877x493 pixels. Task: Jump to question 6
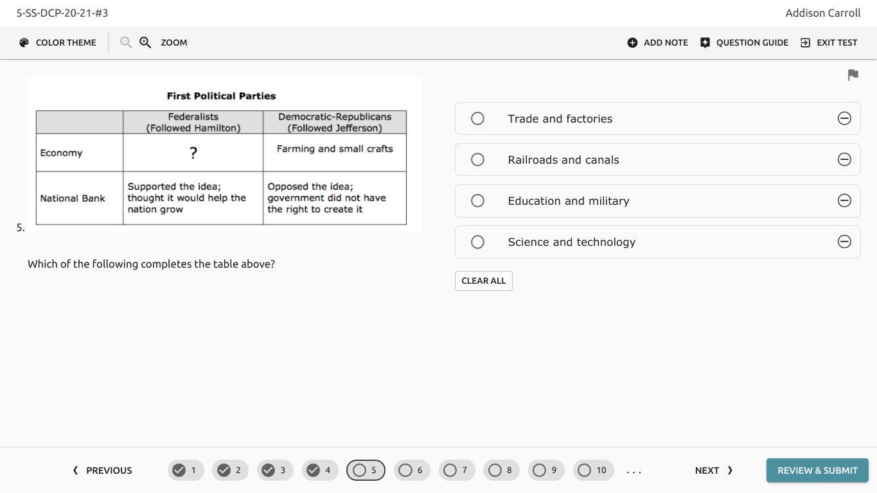(x=412, y=471)
